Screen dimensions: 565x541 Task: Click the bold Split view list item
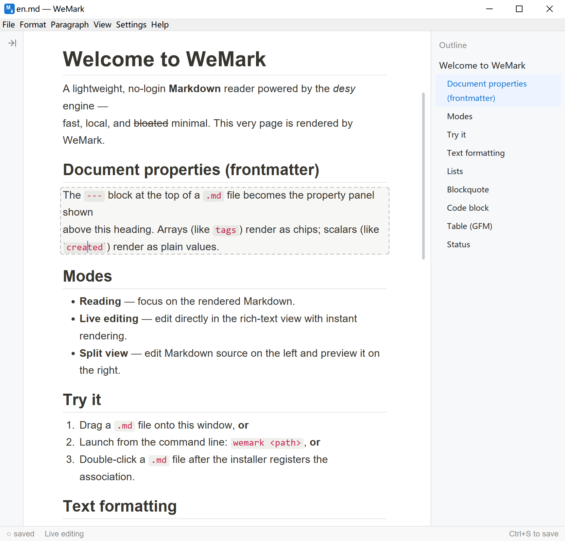[x=104, y=353]
